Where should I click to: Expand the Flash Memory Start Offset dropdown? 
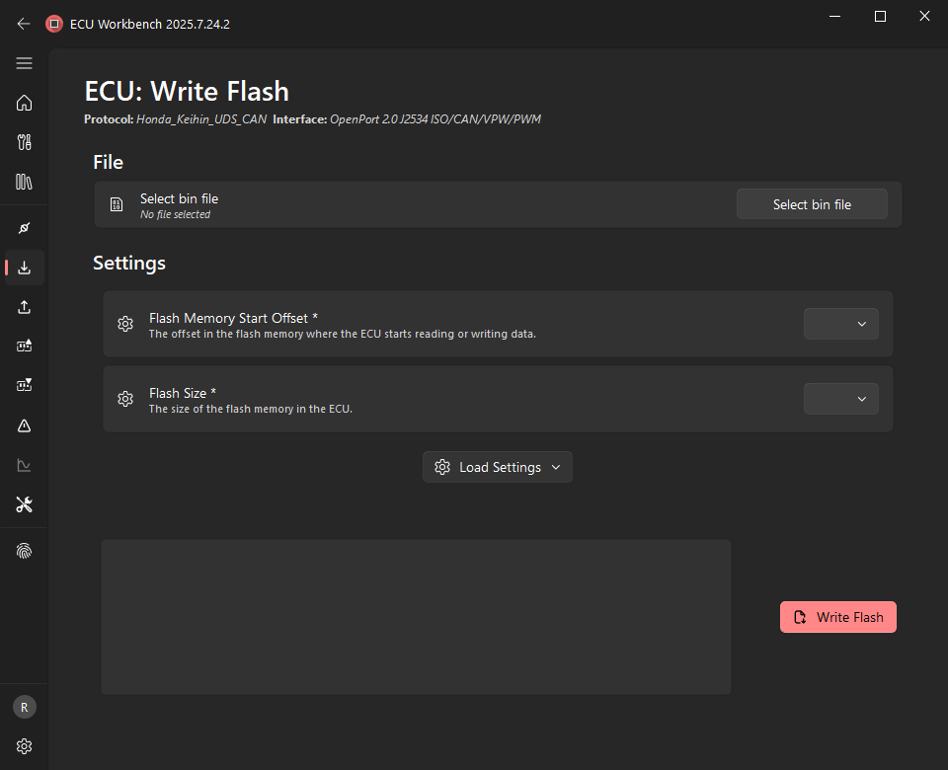point(840,323)
